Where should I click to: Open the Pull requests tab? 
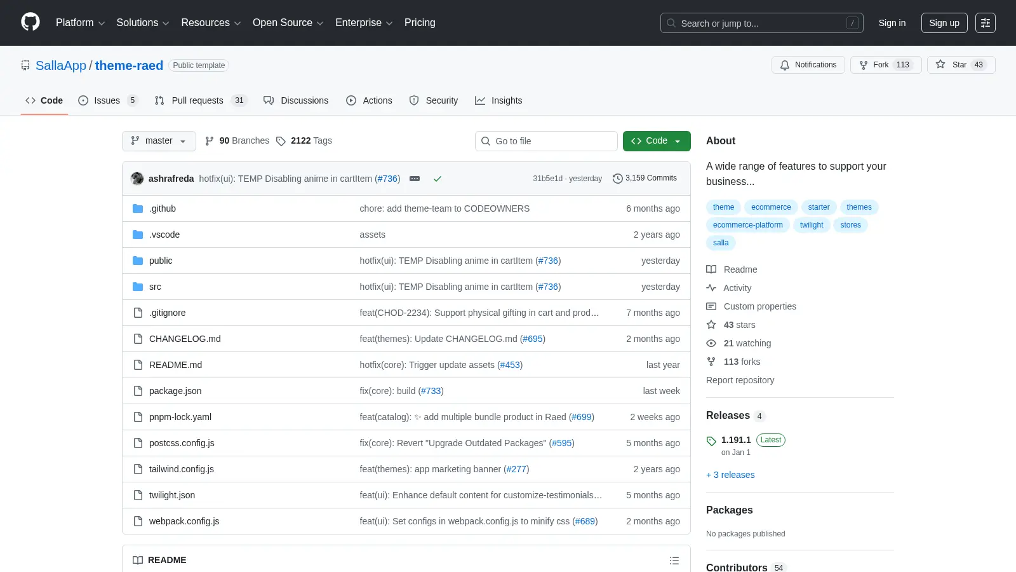tap(200, 100)
